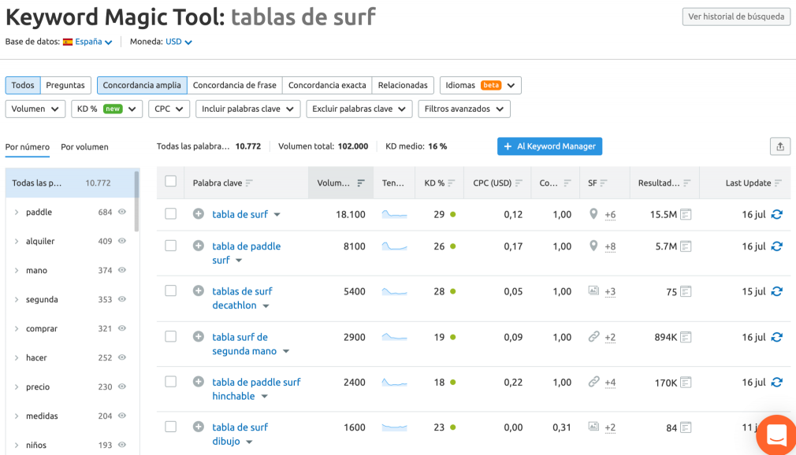The width and height of the screenshot is (796, 455).
Task: Open the Volumen filter dropdown
Action: click(35, 109)
